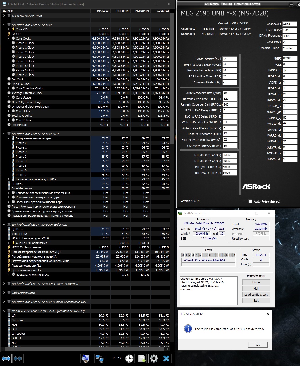Click the TestMem5 window title icon
The width and height of the screenshot is (300, 366).
tap(180, 213)
